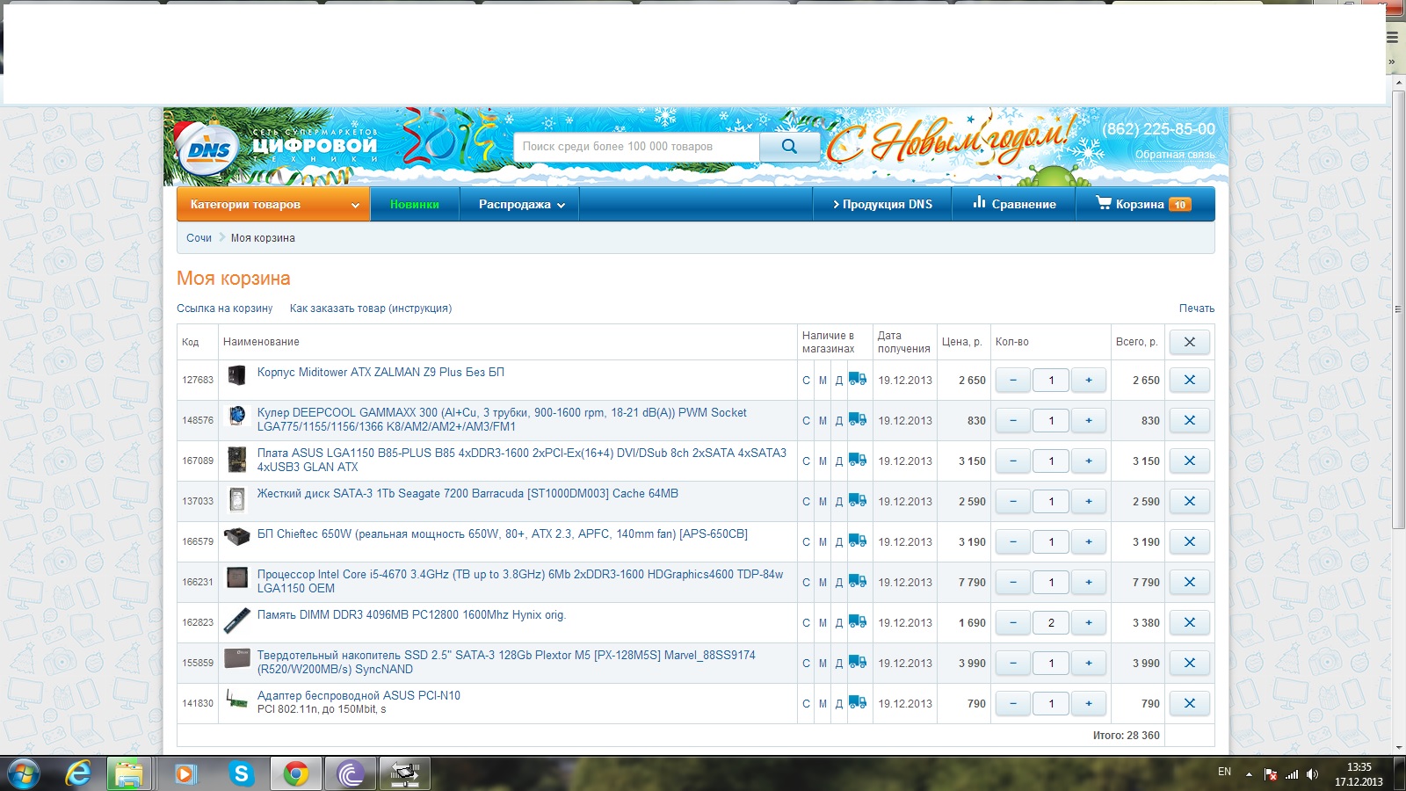Click quantity field of Hynix memory row
Viewport: 1406px width, 791px height.
click(x=1051, y=622)
